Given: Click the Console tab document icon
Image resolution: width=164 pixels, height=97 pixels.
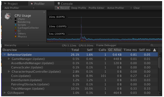Looking at the screenshot, I should pyautogui.click(x=59, y=3).
